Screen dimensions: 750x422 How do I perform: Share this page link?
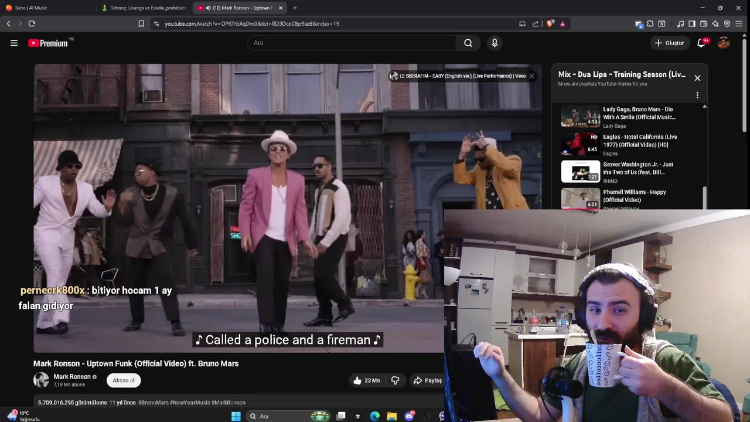click(x=536, y=23)
